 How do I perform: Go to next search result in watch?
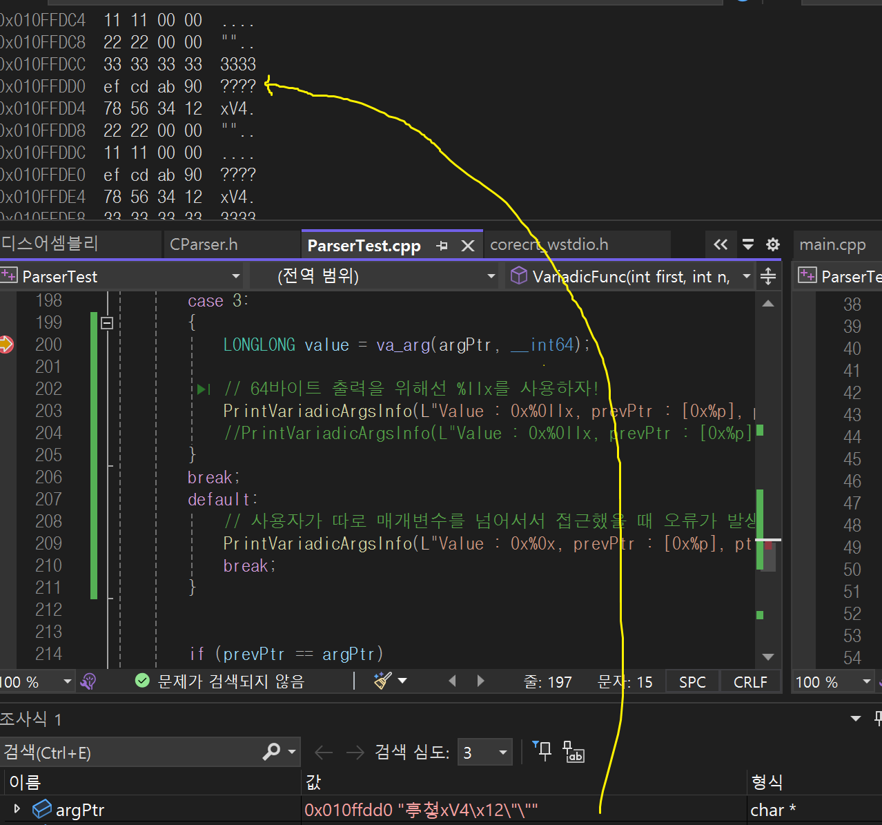(355, 753)
